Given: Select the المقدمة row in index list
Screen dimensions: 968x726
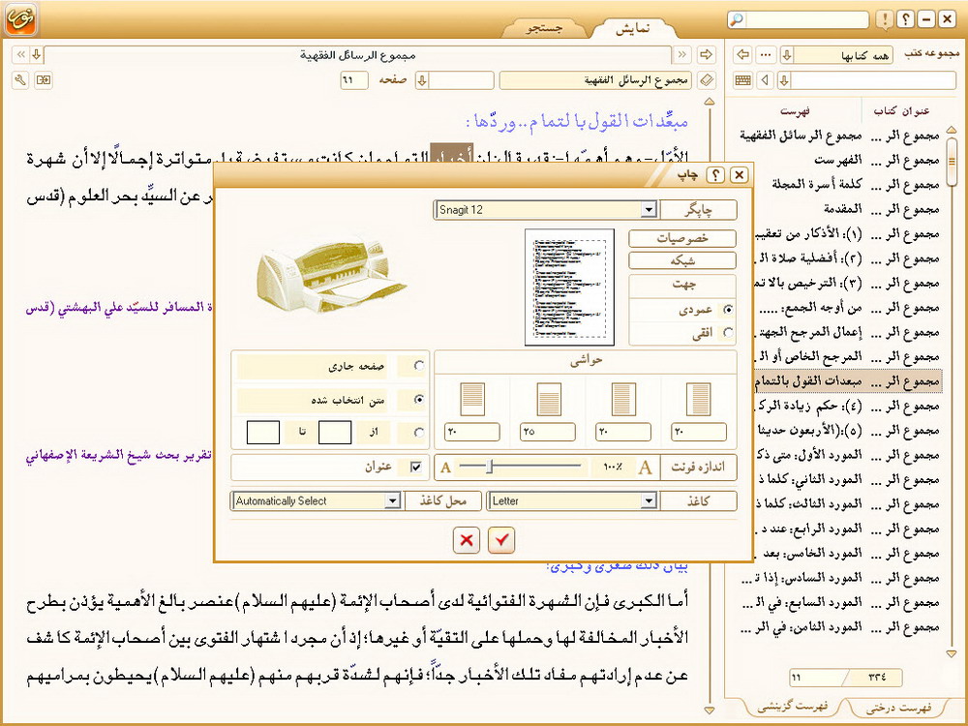Looking at the screenshot, I should (840, 209).
